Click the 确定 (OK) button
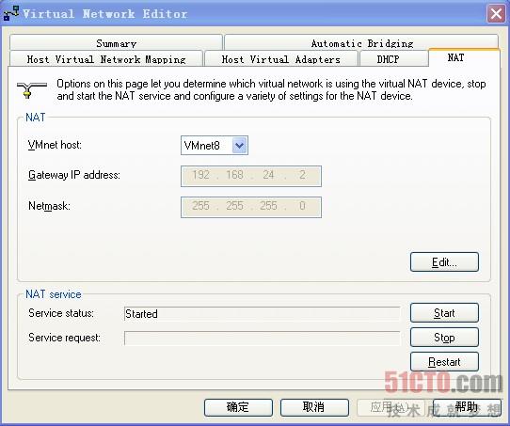510x426 pixels. (238, 407)
